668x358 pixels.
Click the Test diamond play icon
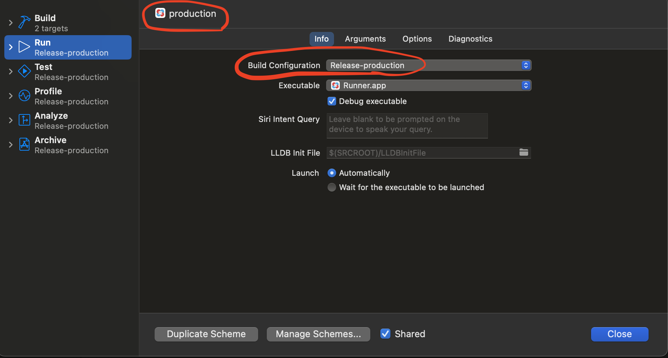click(24, 71)
